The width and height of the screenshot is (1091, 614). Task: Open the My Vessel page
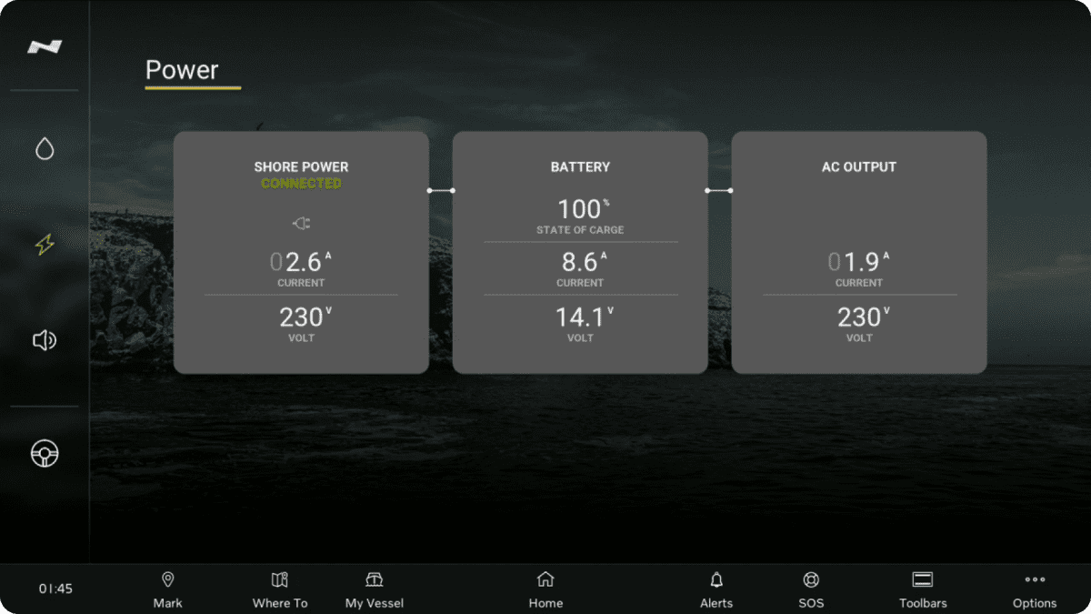tap(374, 589)
